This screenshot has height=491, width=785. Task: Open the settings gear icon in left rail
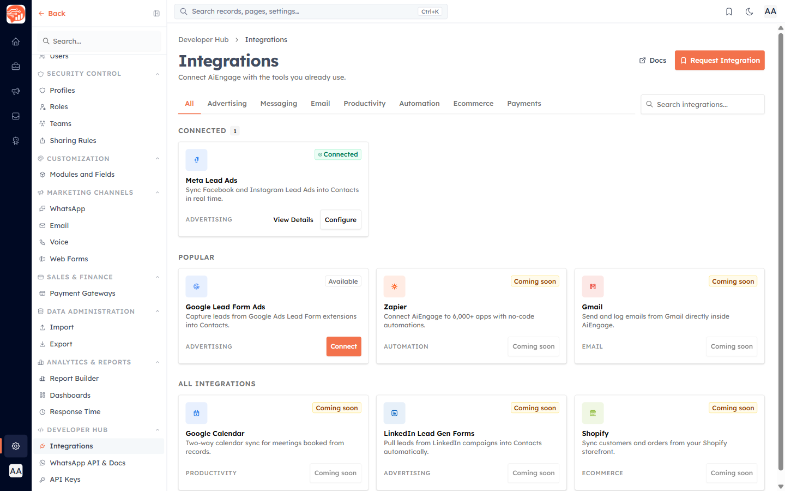click(16, 446)
